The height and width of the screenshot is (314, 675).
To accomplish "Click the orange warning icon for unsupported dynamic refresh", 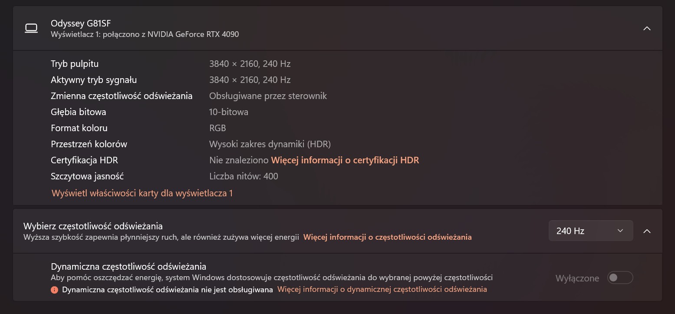I will click(54, 290).
